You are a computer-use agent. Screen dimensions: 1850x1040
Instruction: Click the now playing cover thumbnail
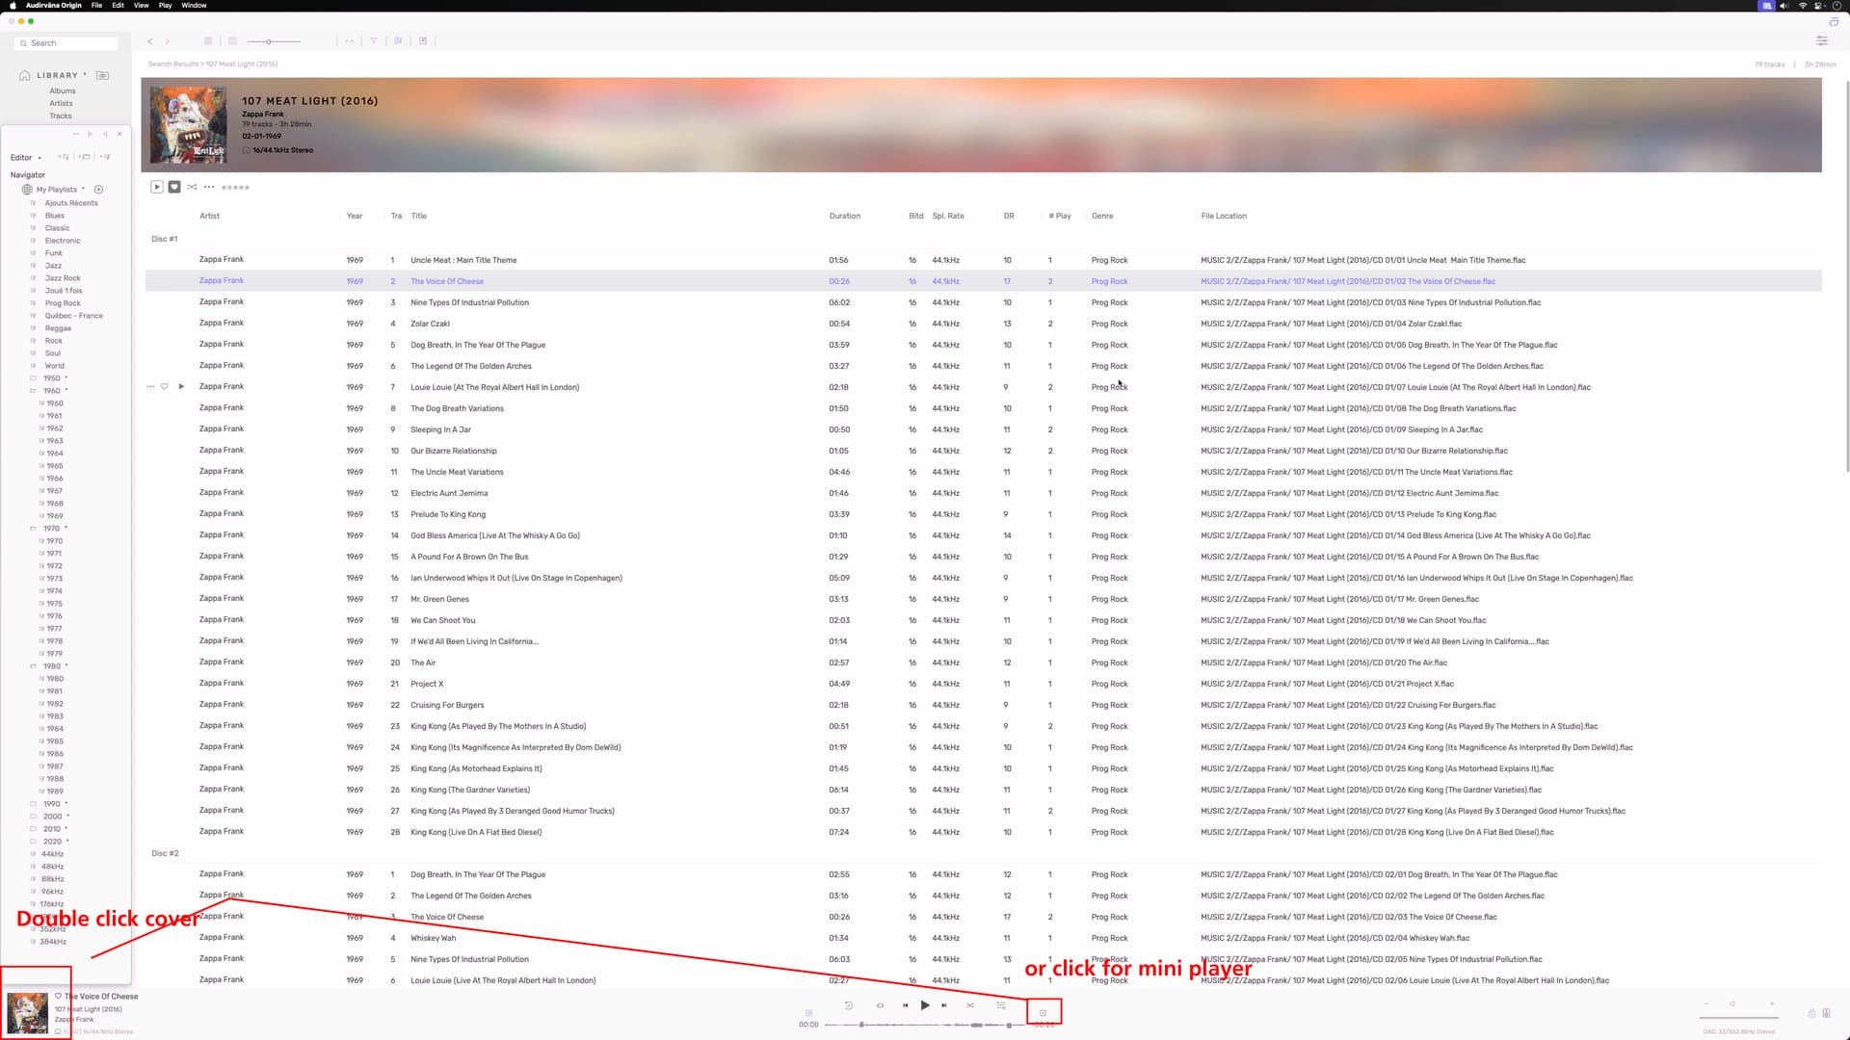tap(27, 1013)
